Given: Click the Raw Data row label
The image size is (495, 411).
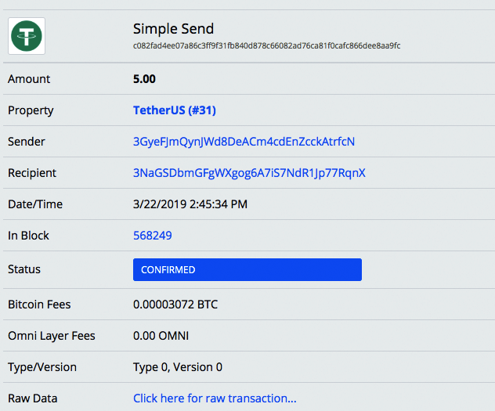Looking at the screenshot, I should [33, 398].
